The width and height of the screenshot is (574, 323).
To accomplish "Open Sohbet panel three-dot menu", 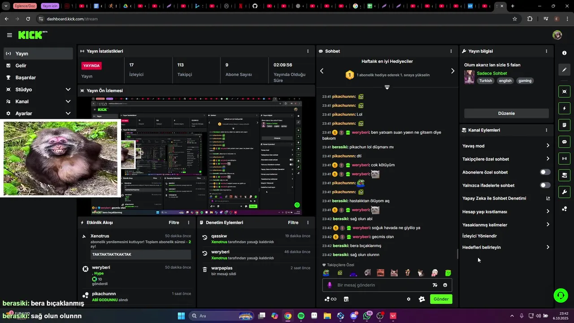I will click(x=451, y=51).
